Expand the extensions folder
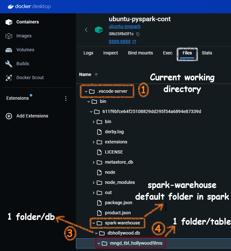Viewport: 231px width, 251px height. point(94,142)
